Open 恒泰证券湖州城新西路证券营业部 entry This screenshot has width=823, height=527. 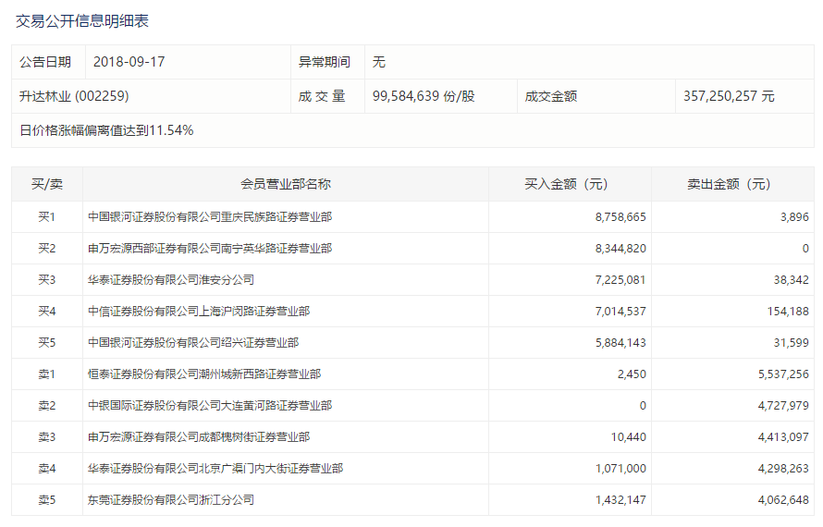click(x=203, y=374)
